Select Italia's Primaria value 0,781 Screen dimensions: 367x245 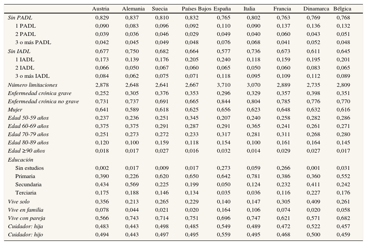pyautogui.click(x=254, y=176)
